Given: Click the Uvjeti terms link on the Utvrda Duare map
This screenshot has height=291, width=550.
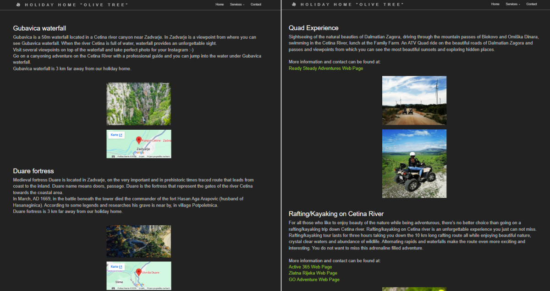Looking at the screenshot, I should [x=142, y=288].
